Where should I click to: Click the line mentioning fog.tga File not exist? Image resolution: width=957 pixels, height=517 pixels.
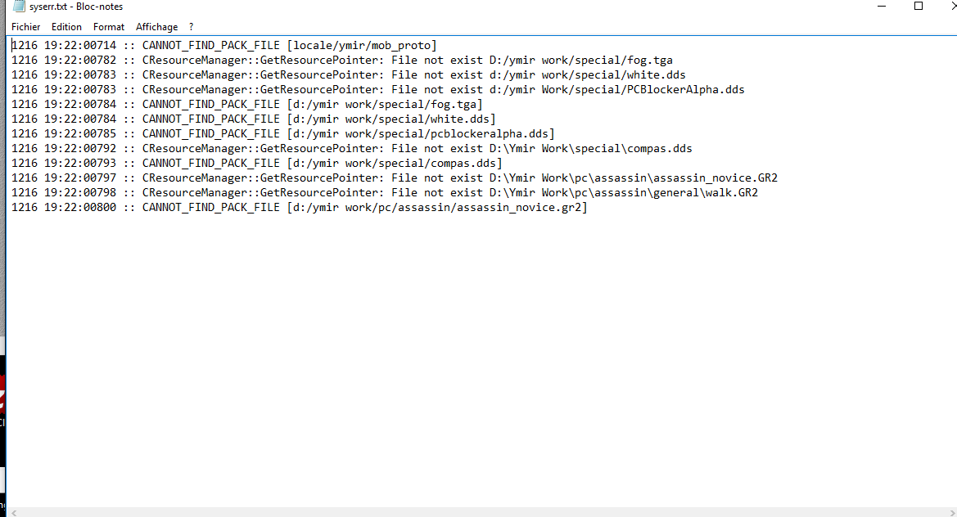342,60
